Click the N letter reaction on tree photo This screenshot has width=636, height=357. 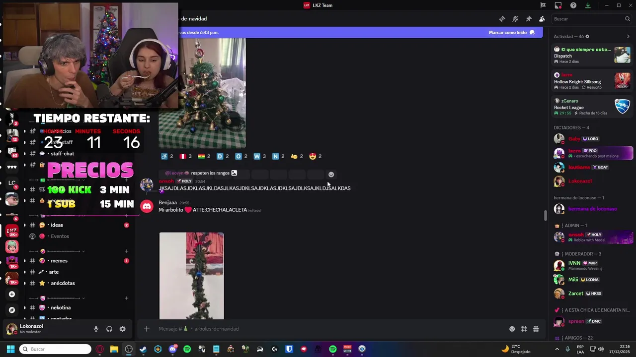pos(278,156)
